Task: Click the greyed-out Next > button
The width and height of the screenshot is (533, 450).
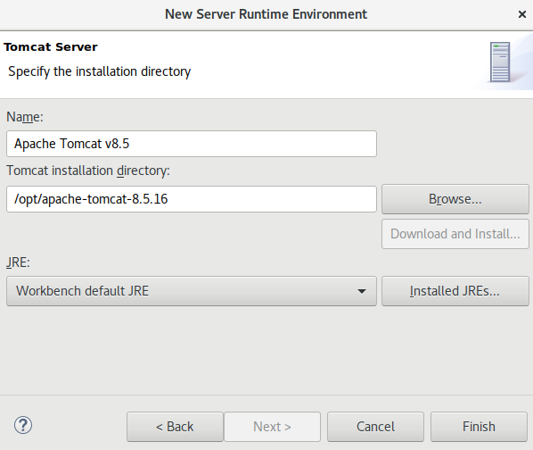Action: point(272,427)
